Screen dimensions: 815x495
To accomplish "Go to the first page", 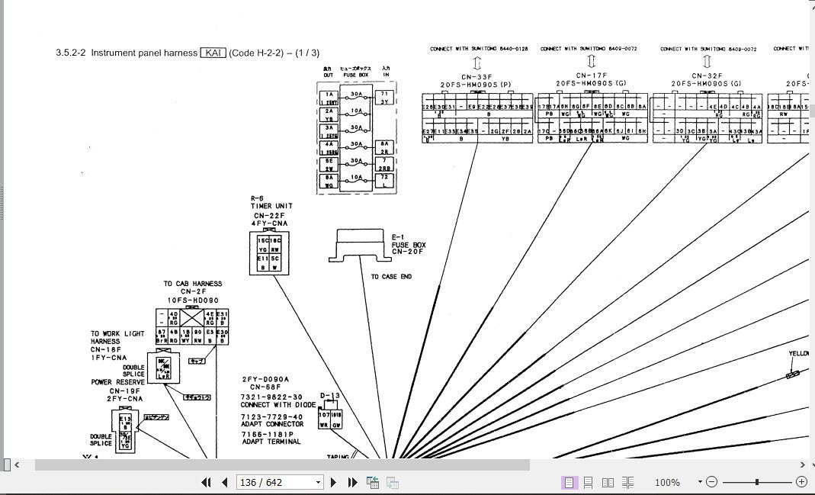I will coord(206,483).
